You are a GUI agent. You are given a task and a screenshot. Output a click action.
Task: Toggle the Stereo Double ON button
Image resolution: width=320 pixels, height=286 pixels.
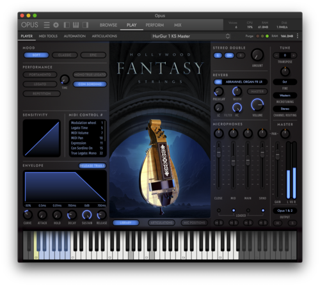pos(229,56)
